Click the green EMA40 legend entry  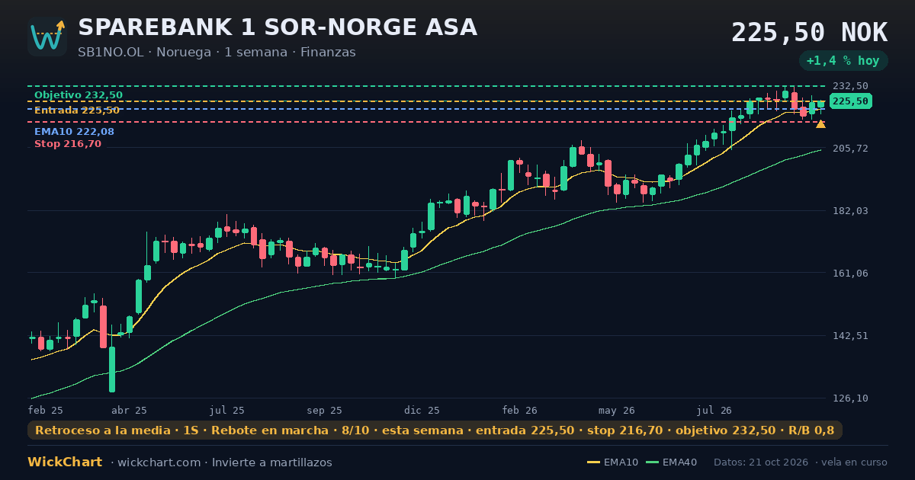[671, 462]
